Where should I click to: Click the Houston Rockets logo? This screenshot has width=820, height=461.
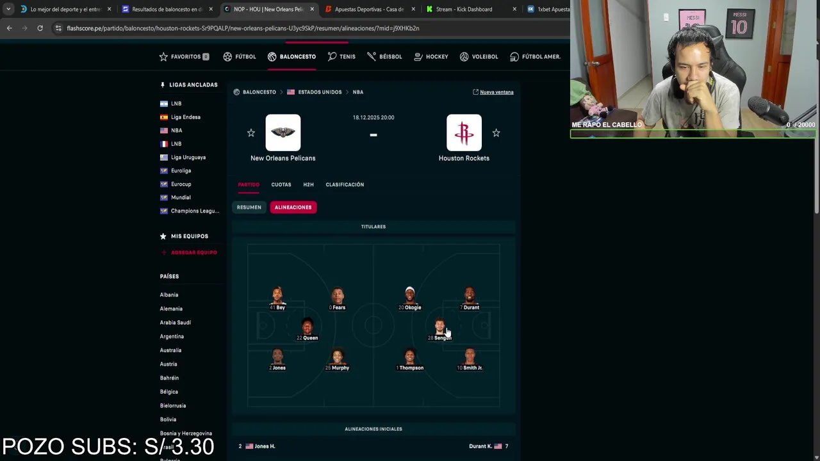click(464, 133)
